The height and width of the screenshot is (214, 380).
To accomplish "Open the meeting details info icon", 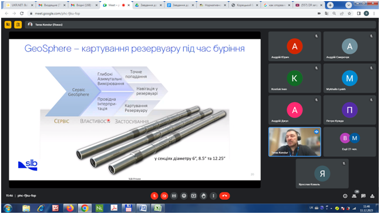I will (x=345, y=196).
